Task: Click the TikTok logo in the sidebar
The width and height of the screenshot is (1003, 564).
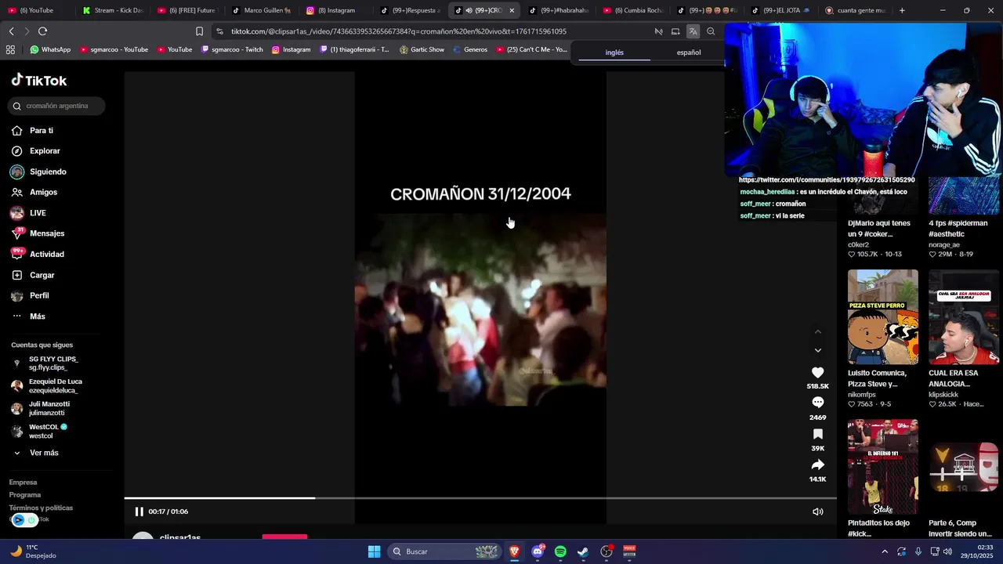Action: pos(39,80)
